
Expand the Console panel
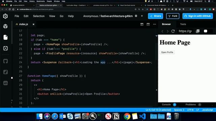(x=166, y=105)
